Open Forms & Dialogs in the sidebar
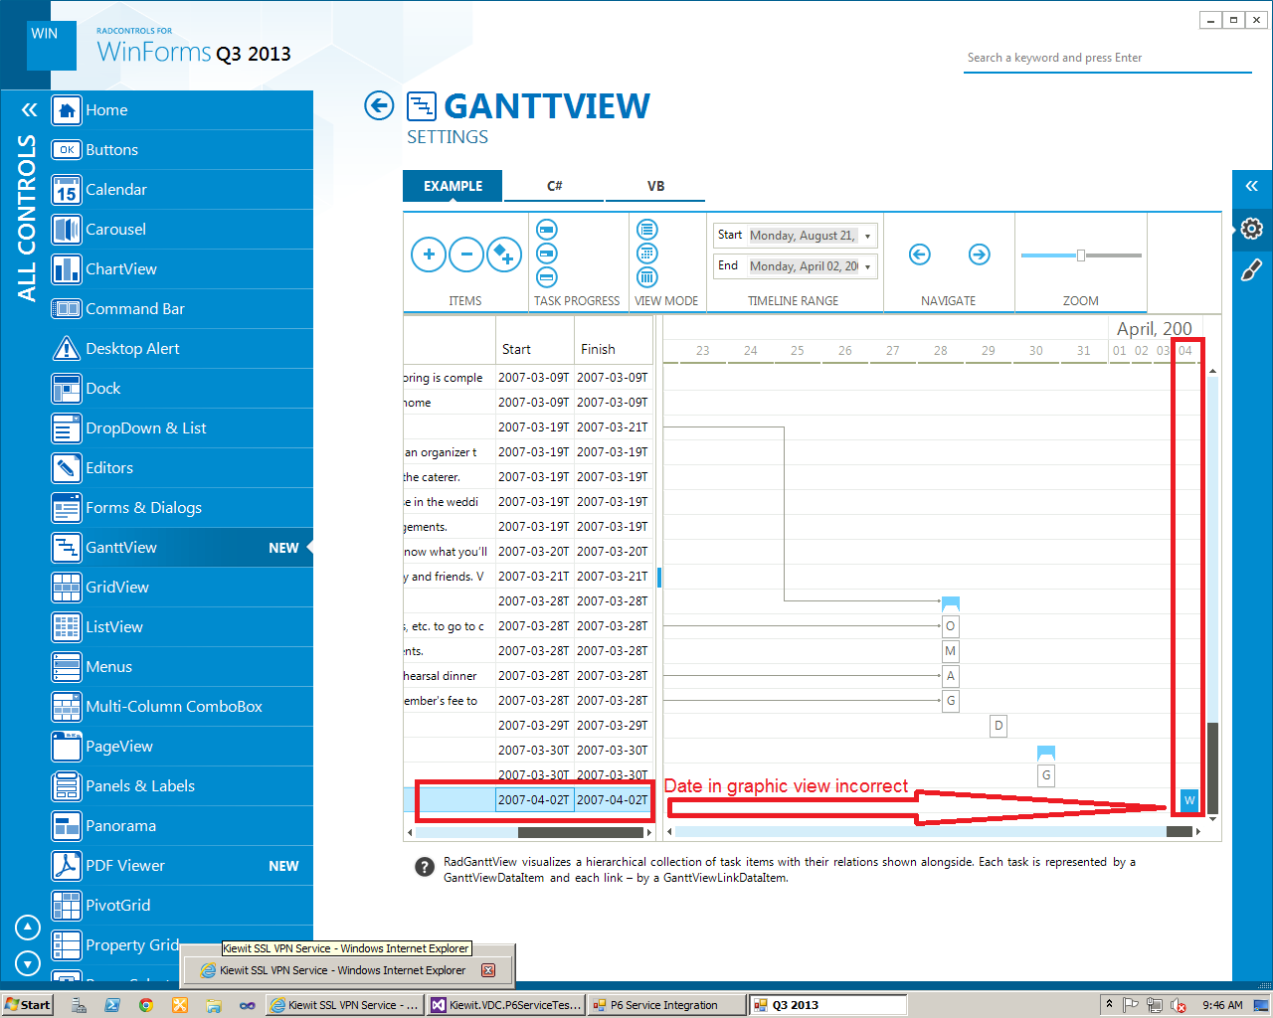This screenshot has height=1018, width=1273. click(182, 508)
